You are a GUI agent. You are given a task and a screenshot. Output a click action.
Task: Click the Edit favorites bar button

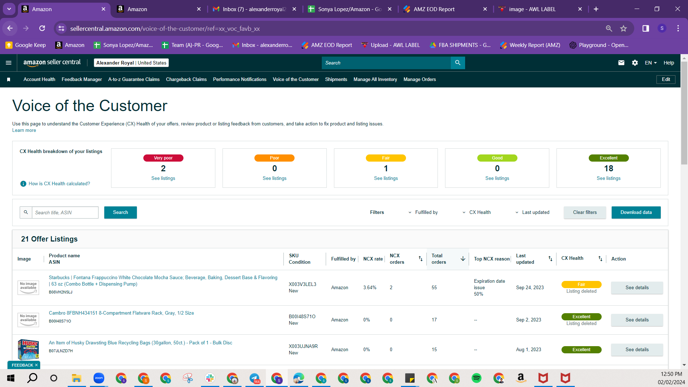(x=666, y=80)
